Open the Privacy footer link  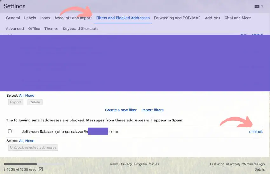(x=126, y=164)
